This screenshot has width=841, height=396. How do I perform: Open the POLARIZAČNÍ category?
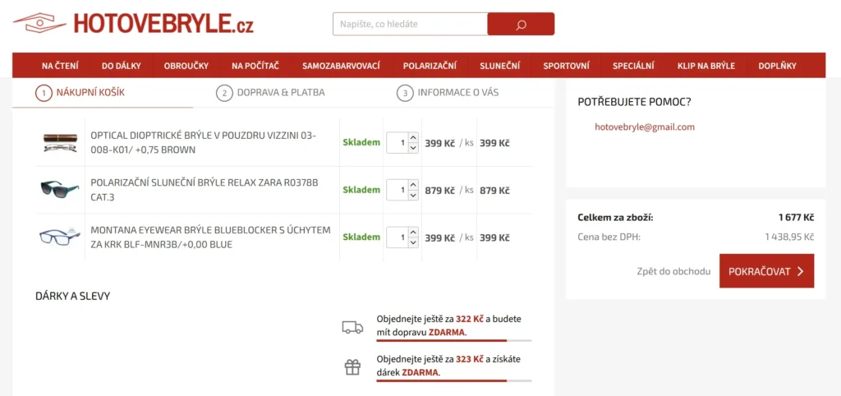pos(430,66)
